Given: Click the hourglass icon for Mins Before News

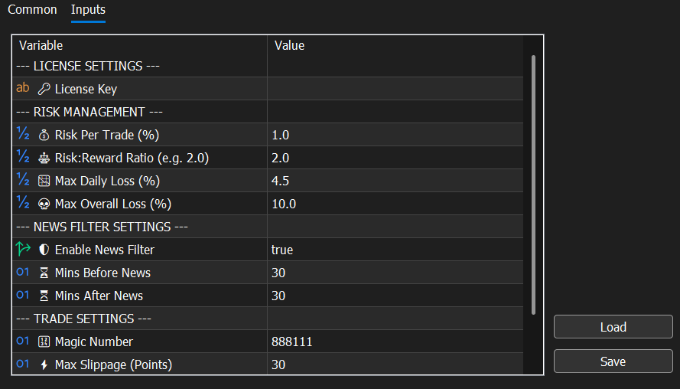Looking at the screenshot, I should pyautogui.click(x=44, y=273).
